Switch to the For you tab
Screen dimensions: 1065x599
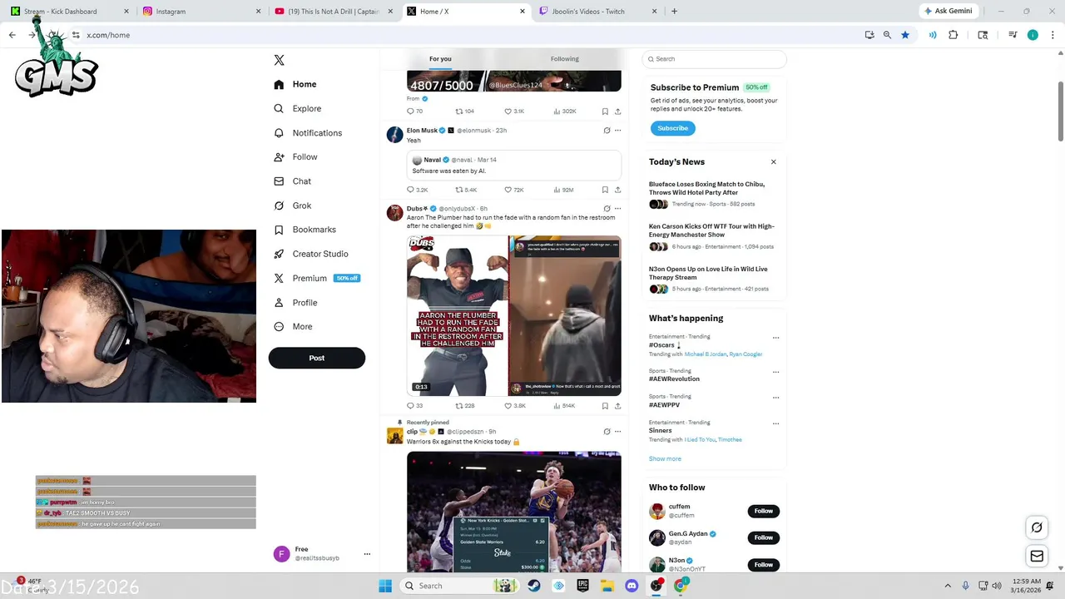[x=440, y=59]
